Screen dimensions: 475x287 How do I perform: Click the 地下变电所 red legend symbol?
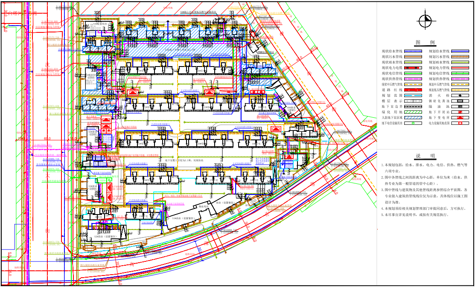point(460,117)
